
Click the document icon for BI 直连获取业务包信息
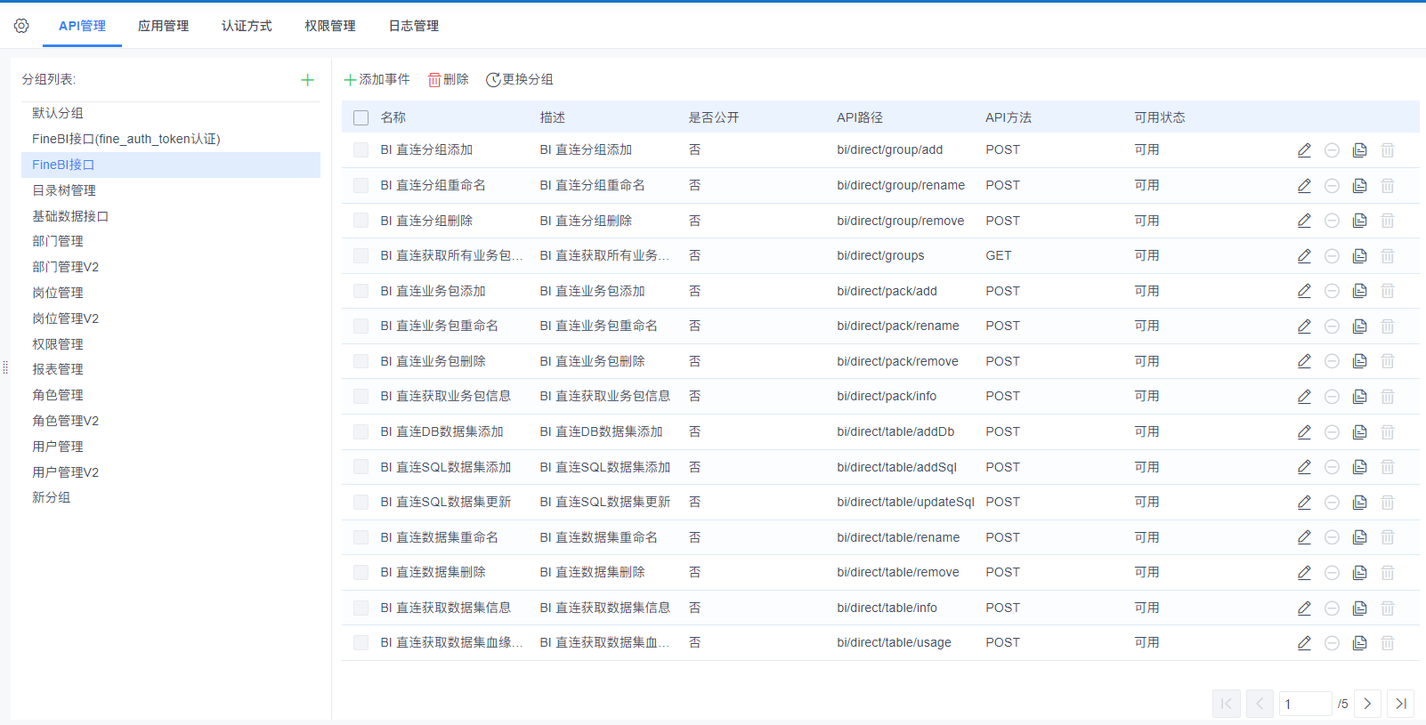pos(1359,397)
